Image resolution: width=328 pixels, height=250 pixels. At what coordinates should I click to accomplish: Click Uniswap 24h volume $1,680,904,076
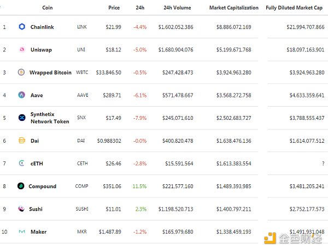point(175,50)
